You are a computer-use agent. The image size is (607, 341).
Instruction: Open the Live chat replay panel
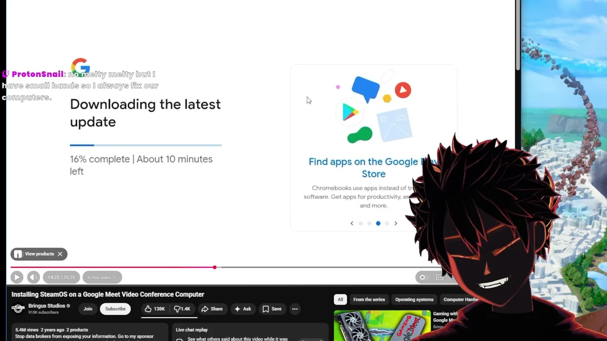(x=251, y=333)
